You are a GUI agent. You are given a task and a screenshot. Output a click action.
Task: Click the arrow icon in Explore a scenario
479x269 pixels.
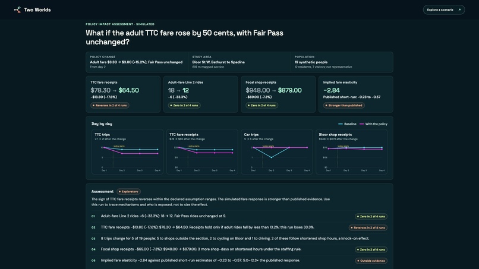pos(459,10)
